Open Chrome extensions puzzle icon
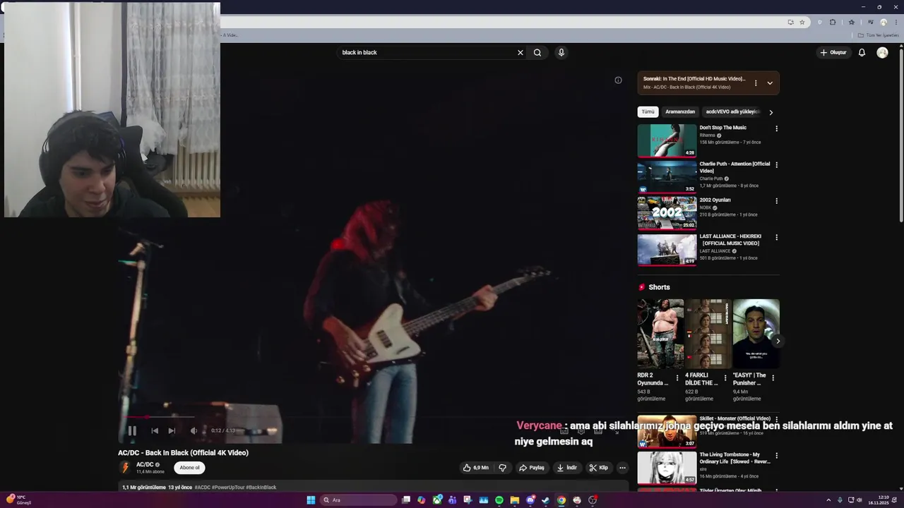The width and height of the screenshot is (904, 508). 833,22
